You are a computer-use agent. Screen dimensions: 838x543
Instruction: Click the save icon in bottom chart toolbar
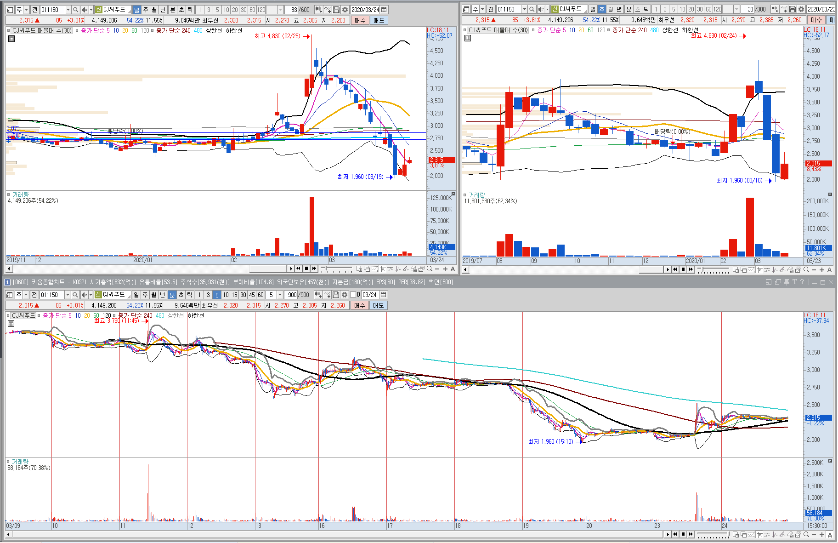336,295
